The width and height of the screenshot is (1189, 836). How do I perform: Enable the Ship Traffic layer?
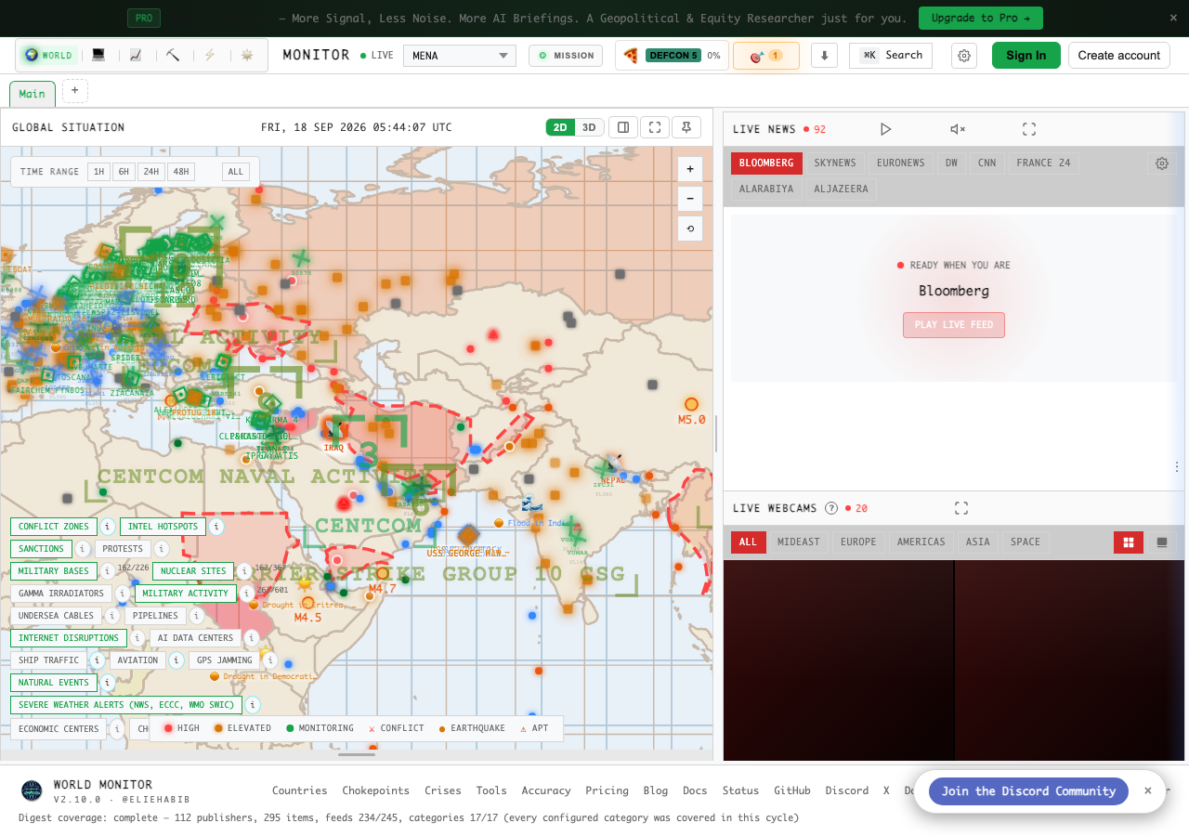coord(48,660)
